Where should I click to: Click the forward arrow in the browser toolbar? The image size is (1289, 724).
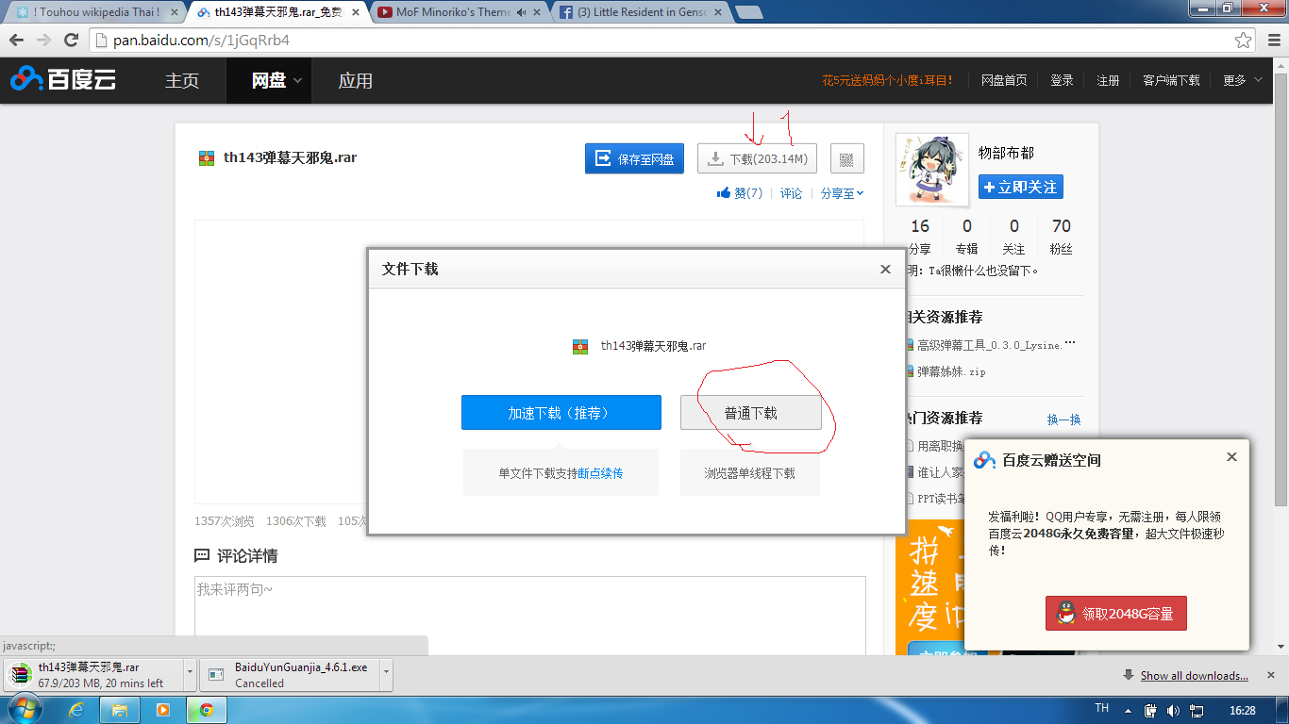pyautogui.click(x=43, y=41)
